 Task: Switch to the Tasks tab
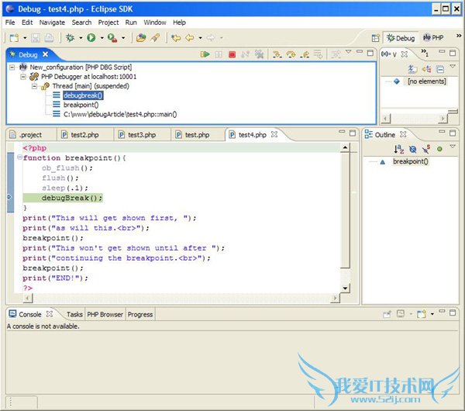74,314
